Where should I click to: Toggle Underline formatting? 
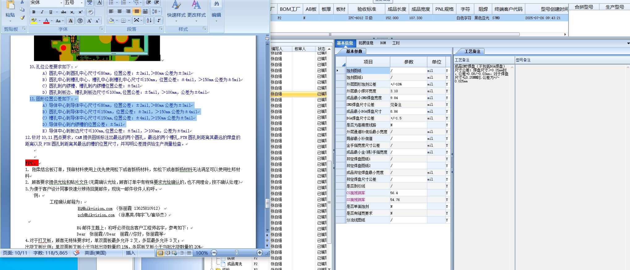coord(51,12)
